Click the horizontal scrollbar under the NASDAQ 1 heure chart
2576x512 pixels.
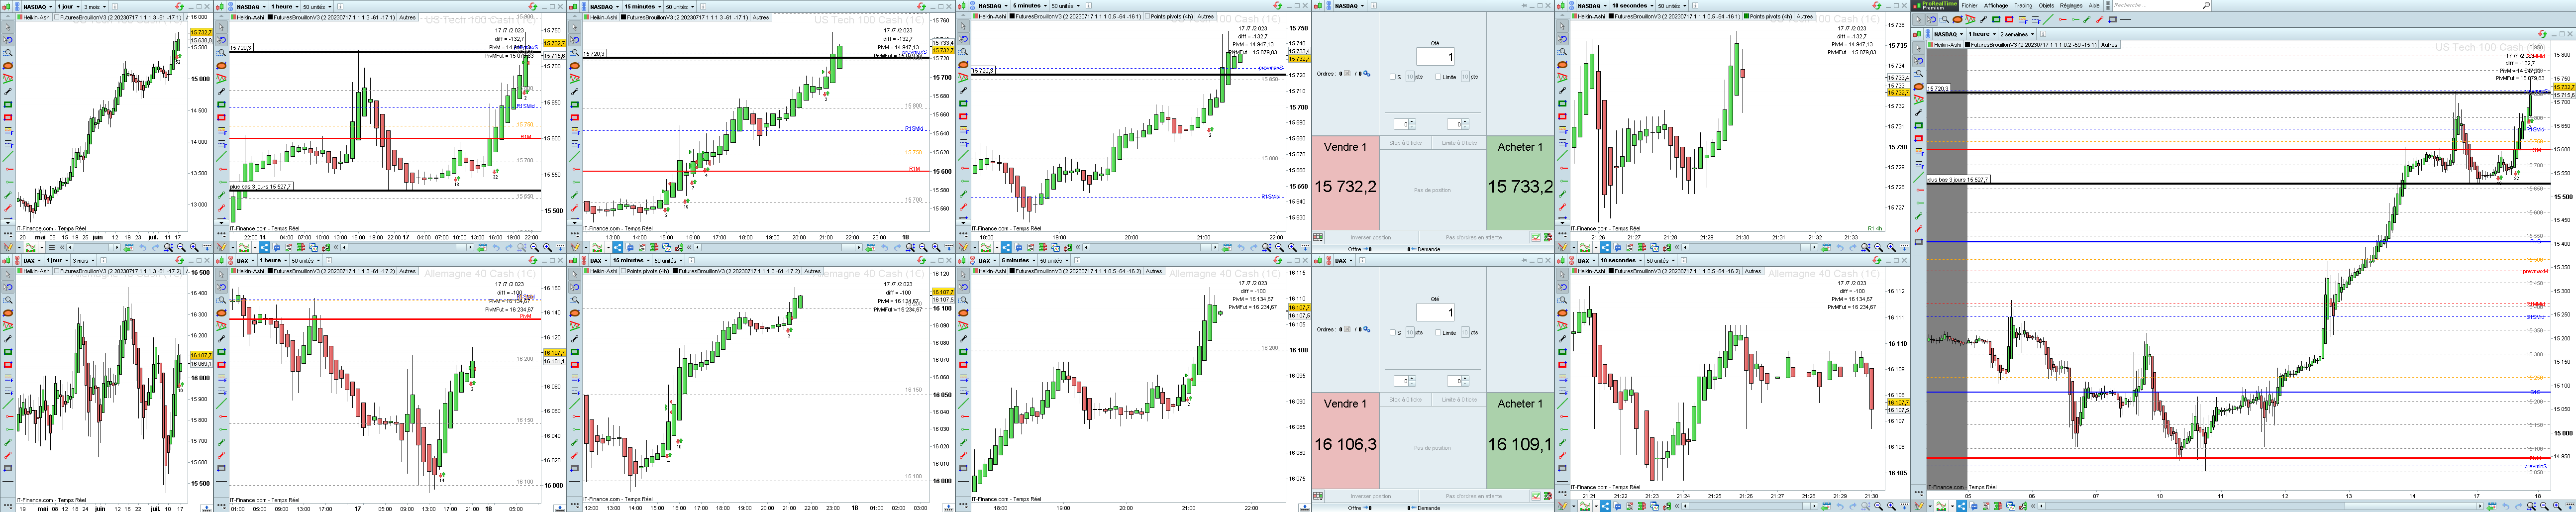pos(407,247)
